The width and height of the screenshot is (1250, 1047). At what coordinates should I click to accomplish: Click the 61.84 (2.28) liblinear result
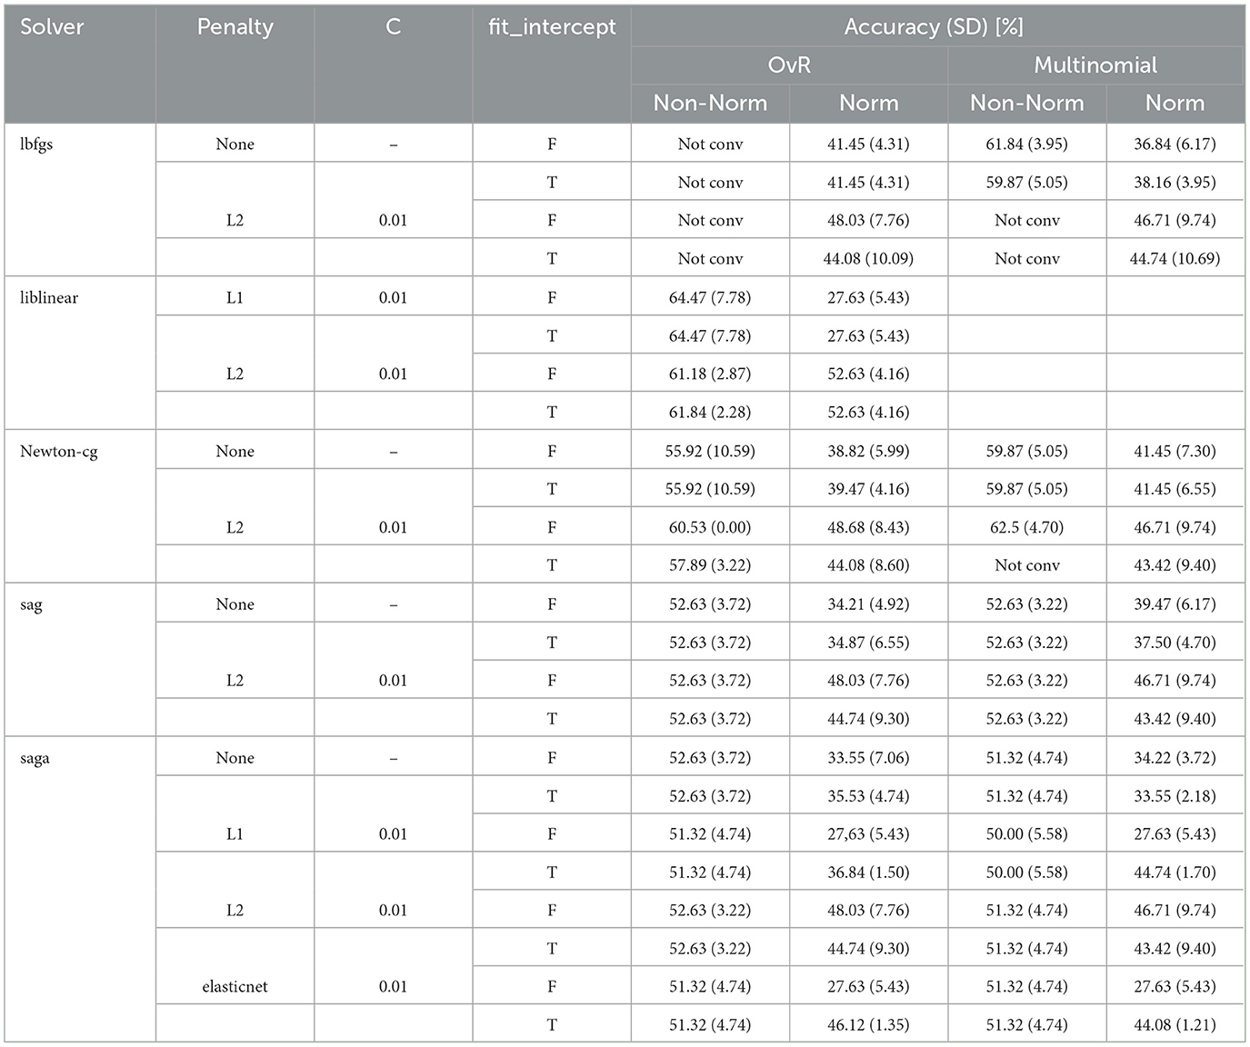coord(710,413)
